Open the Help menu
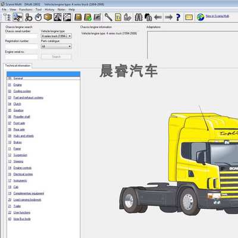The width and height of the screenshot is (238, 238). coord(72,10)
